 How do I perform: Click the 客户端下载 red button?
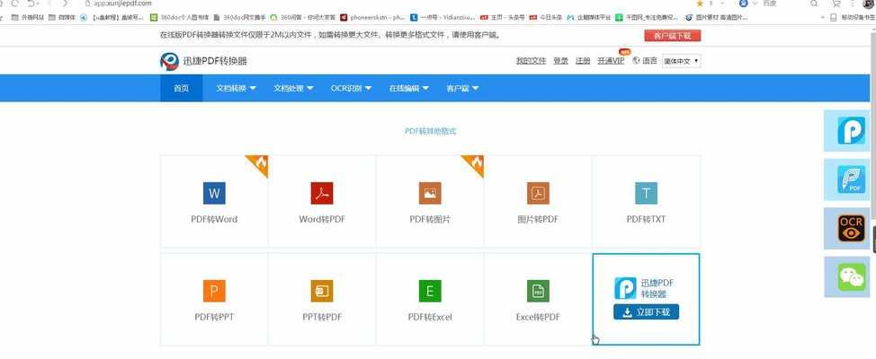click(x=672, y=36)
